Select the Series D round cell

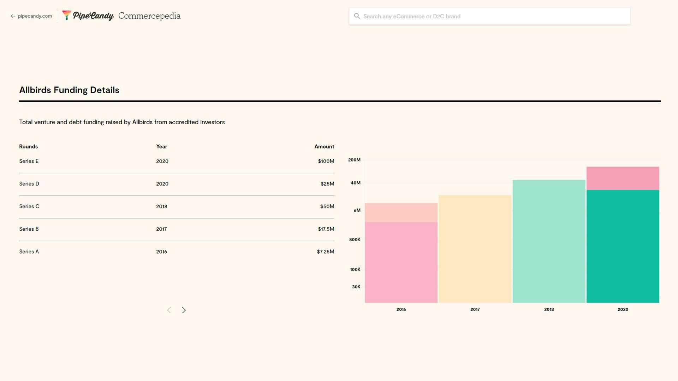click(x=29, y=184)
